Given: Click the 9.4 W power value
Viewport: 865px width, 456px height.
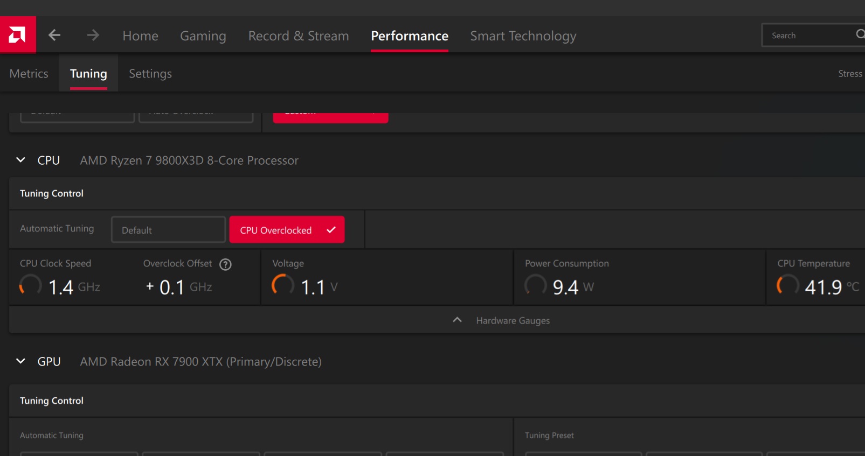Looking at the screenshot, I should click(573, 287).
